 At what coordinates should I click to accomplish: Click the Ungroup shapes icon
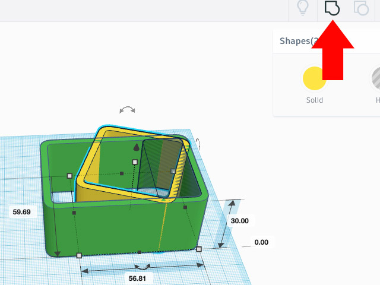pyautogui.click(x=361, y=8)
